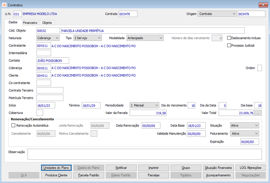This screenshot has height=183, width=270.
Task: Click the ellipsis button beside Valor Total
Action: [x=258, y=113]
